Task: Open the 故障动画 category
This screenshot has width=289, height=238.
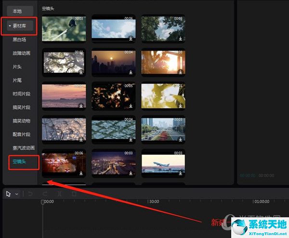Action: pos(22,53)
